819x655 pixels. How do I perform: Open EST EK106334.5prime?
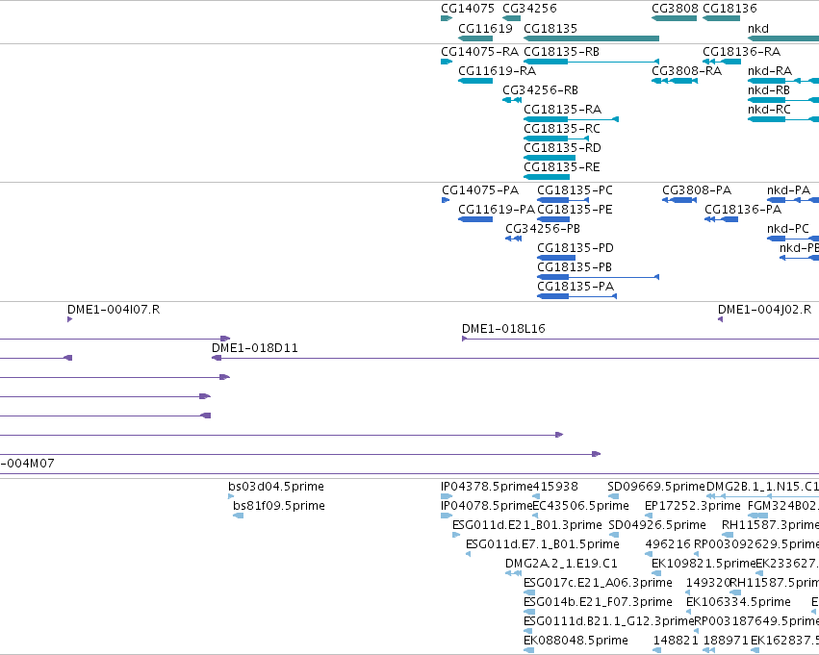click(738, 603)
